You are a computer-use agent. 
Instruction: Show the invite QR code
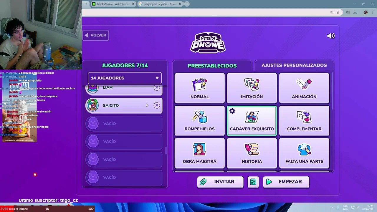click(x=253, y=182)
